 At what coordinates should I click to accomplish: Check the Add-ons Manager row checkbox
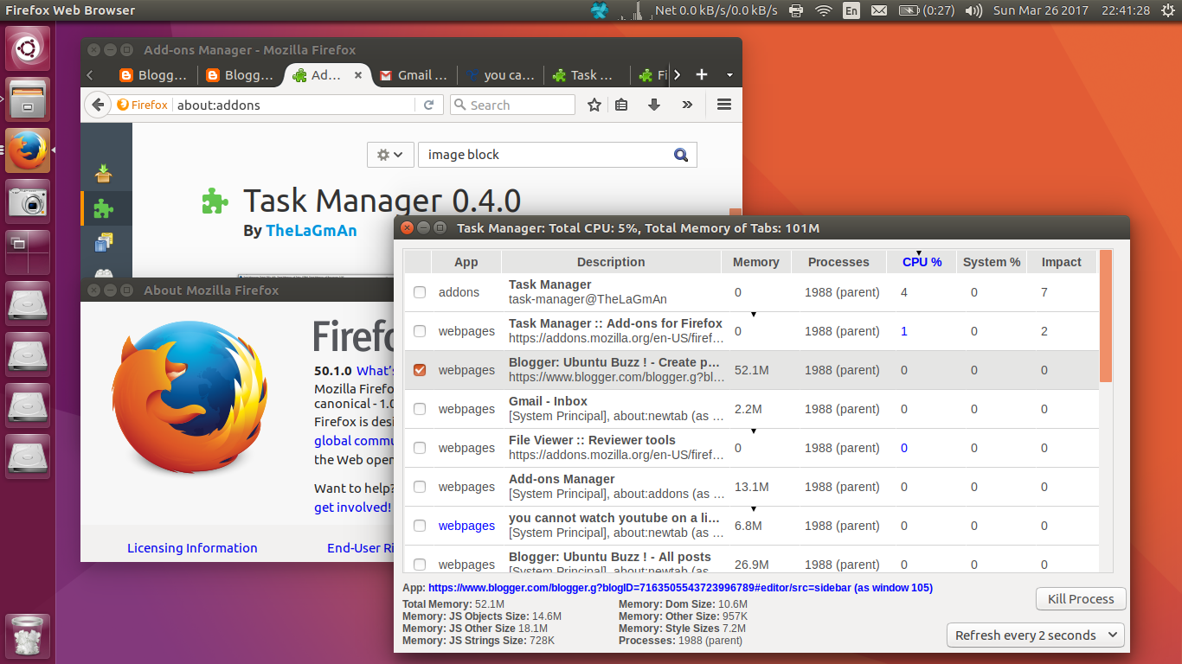point(420,487)
